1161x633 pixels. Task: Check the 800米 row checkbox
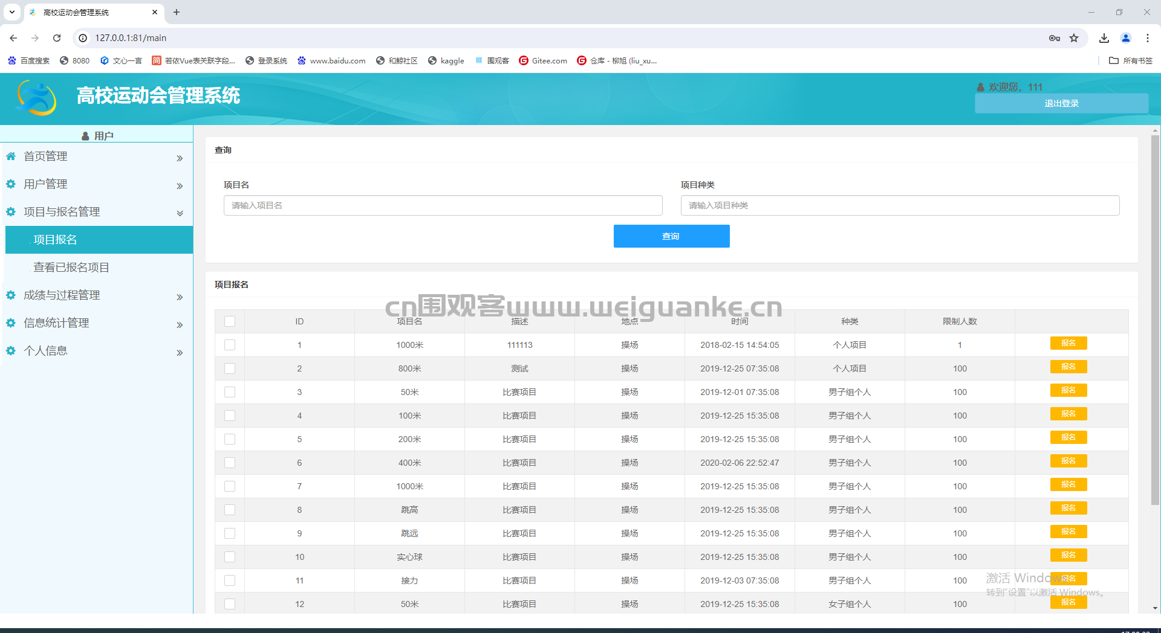click(x=230, y=368)
